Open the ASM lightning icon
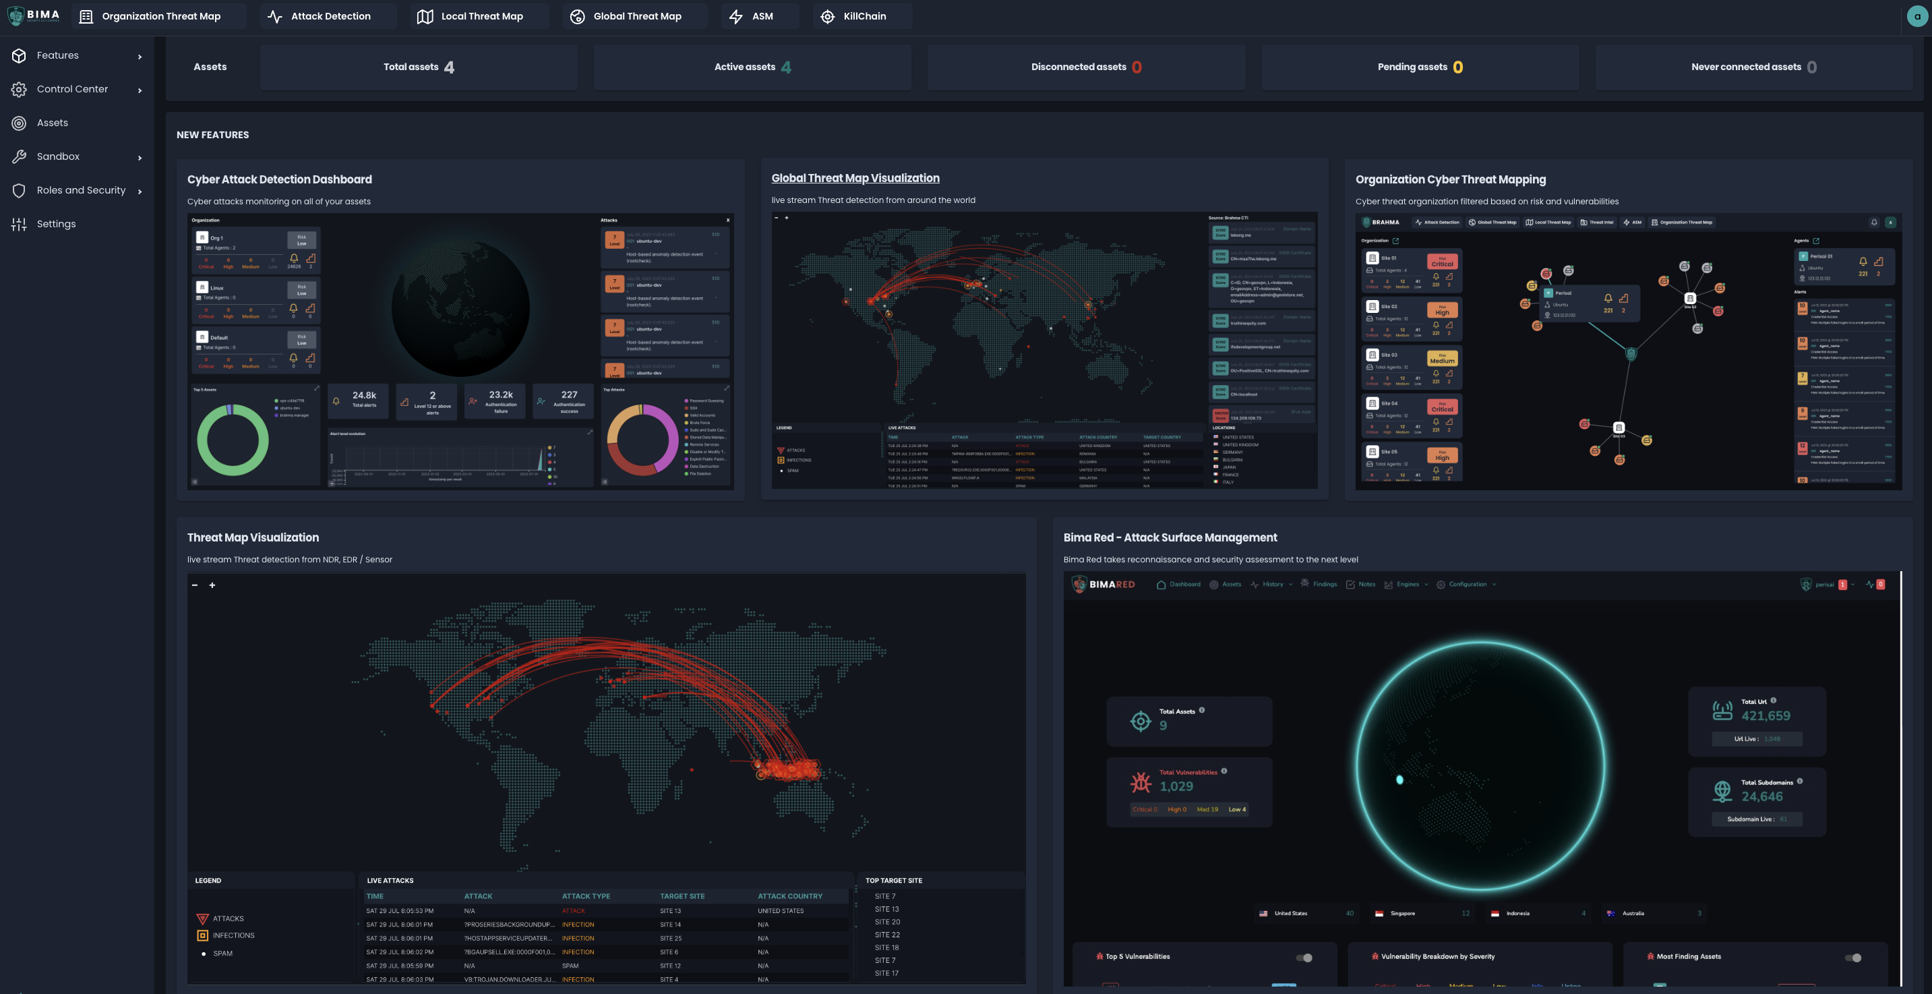This screenshot has width=1932, height=994. point(735,16)
